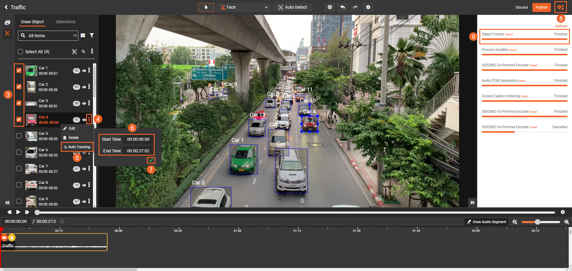Screen dimensions: 572x271
Task: Click the undo arrow in top toolbar
Action: tap(343, 7)
